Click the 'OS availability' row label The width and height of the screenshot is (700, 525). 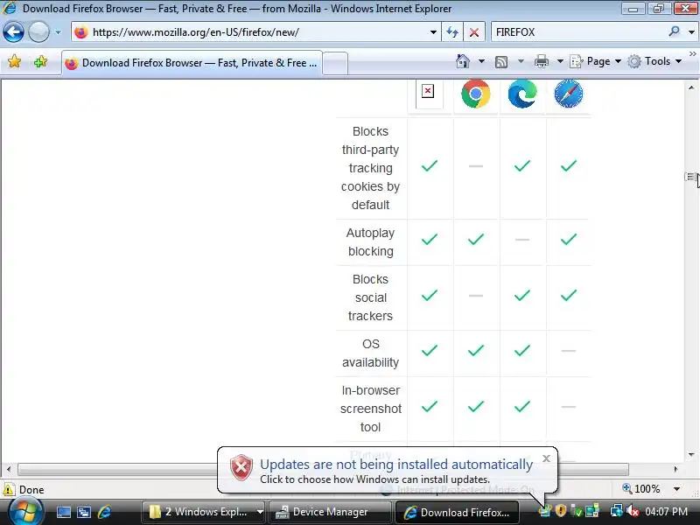[370, 353]
